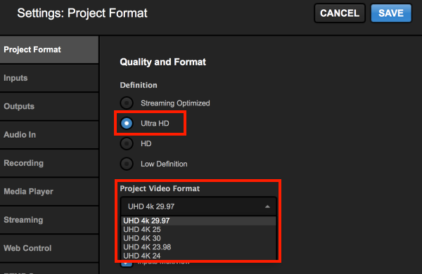Image resolution: width=422 pixels, height=274 pixels.
Task: Select the Low Definition radio option
Action: [127, 164]
